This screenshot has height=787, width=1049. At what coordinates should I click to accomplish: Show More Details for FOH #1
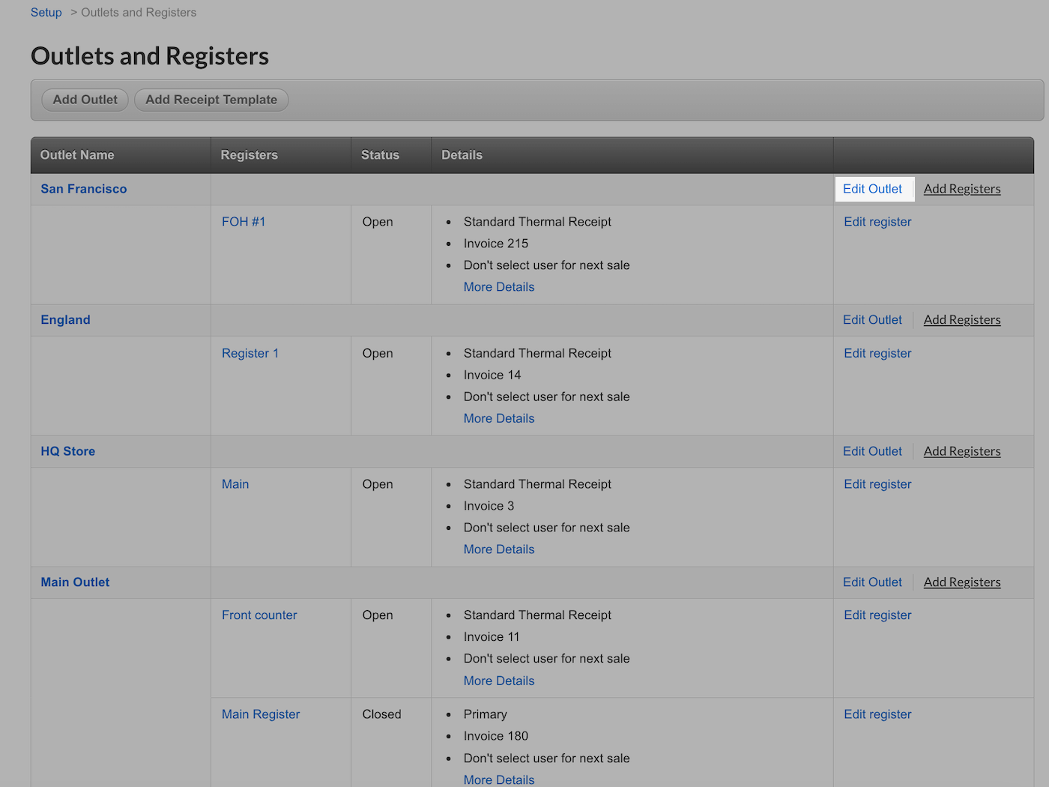click(498, 287)
